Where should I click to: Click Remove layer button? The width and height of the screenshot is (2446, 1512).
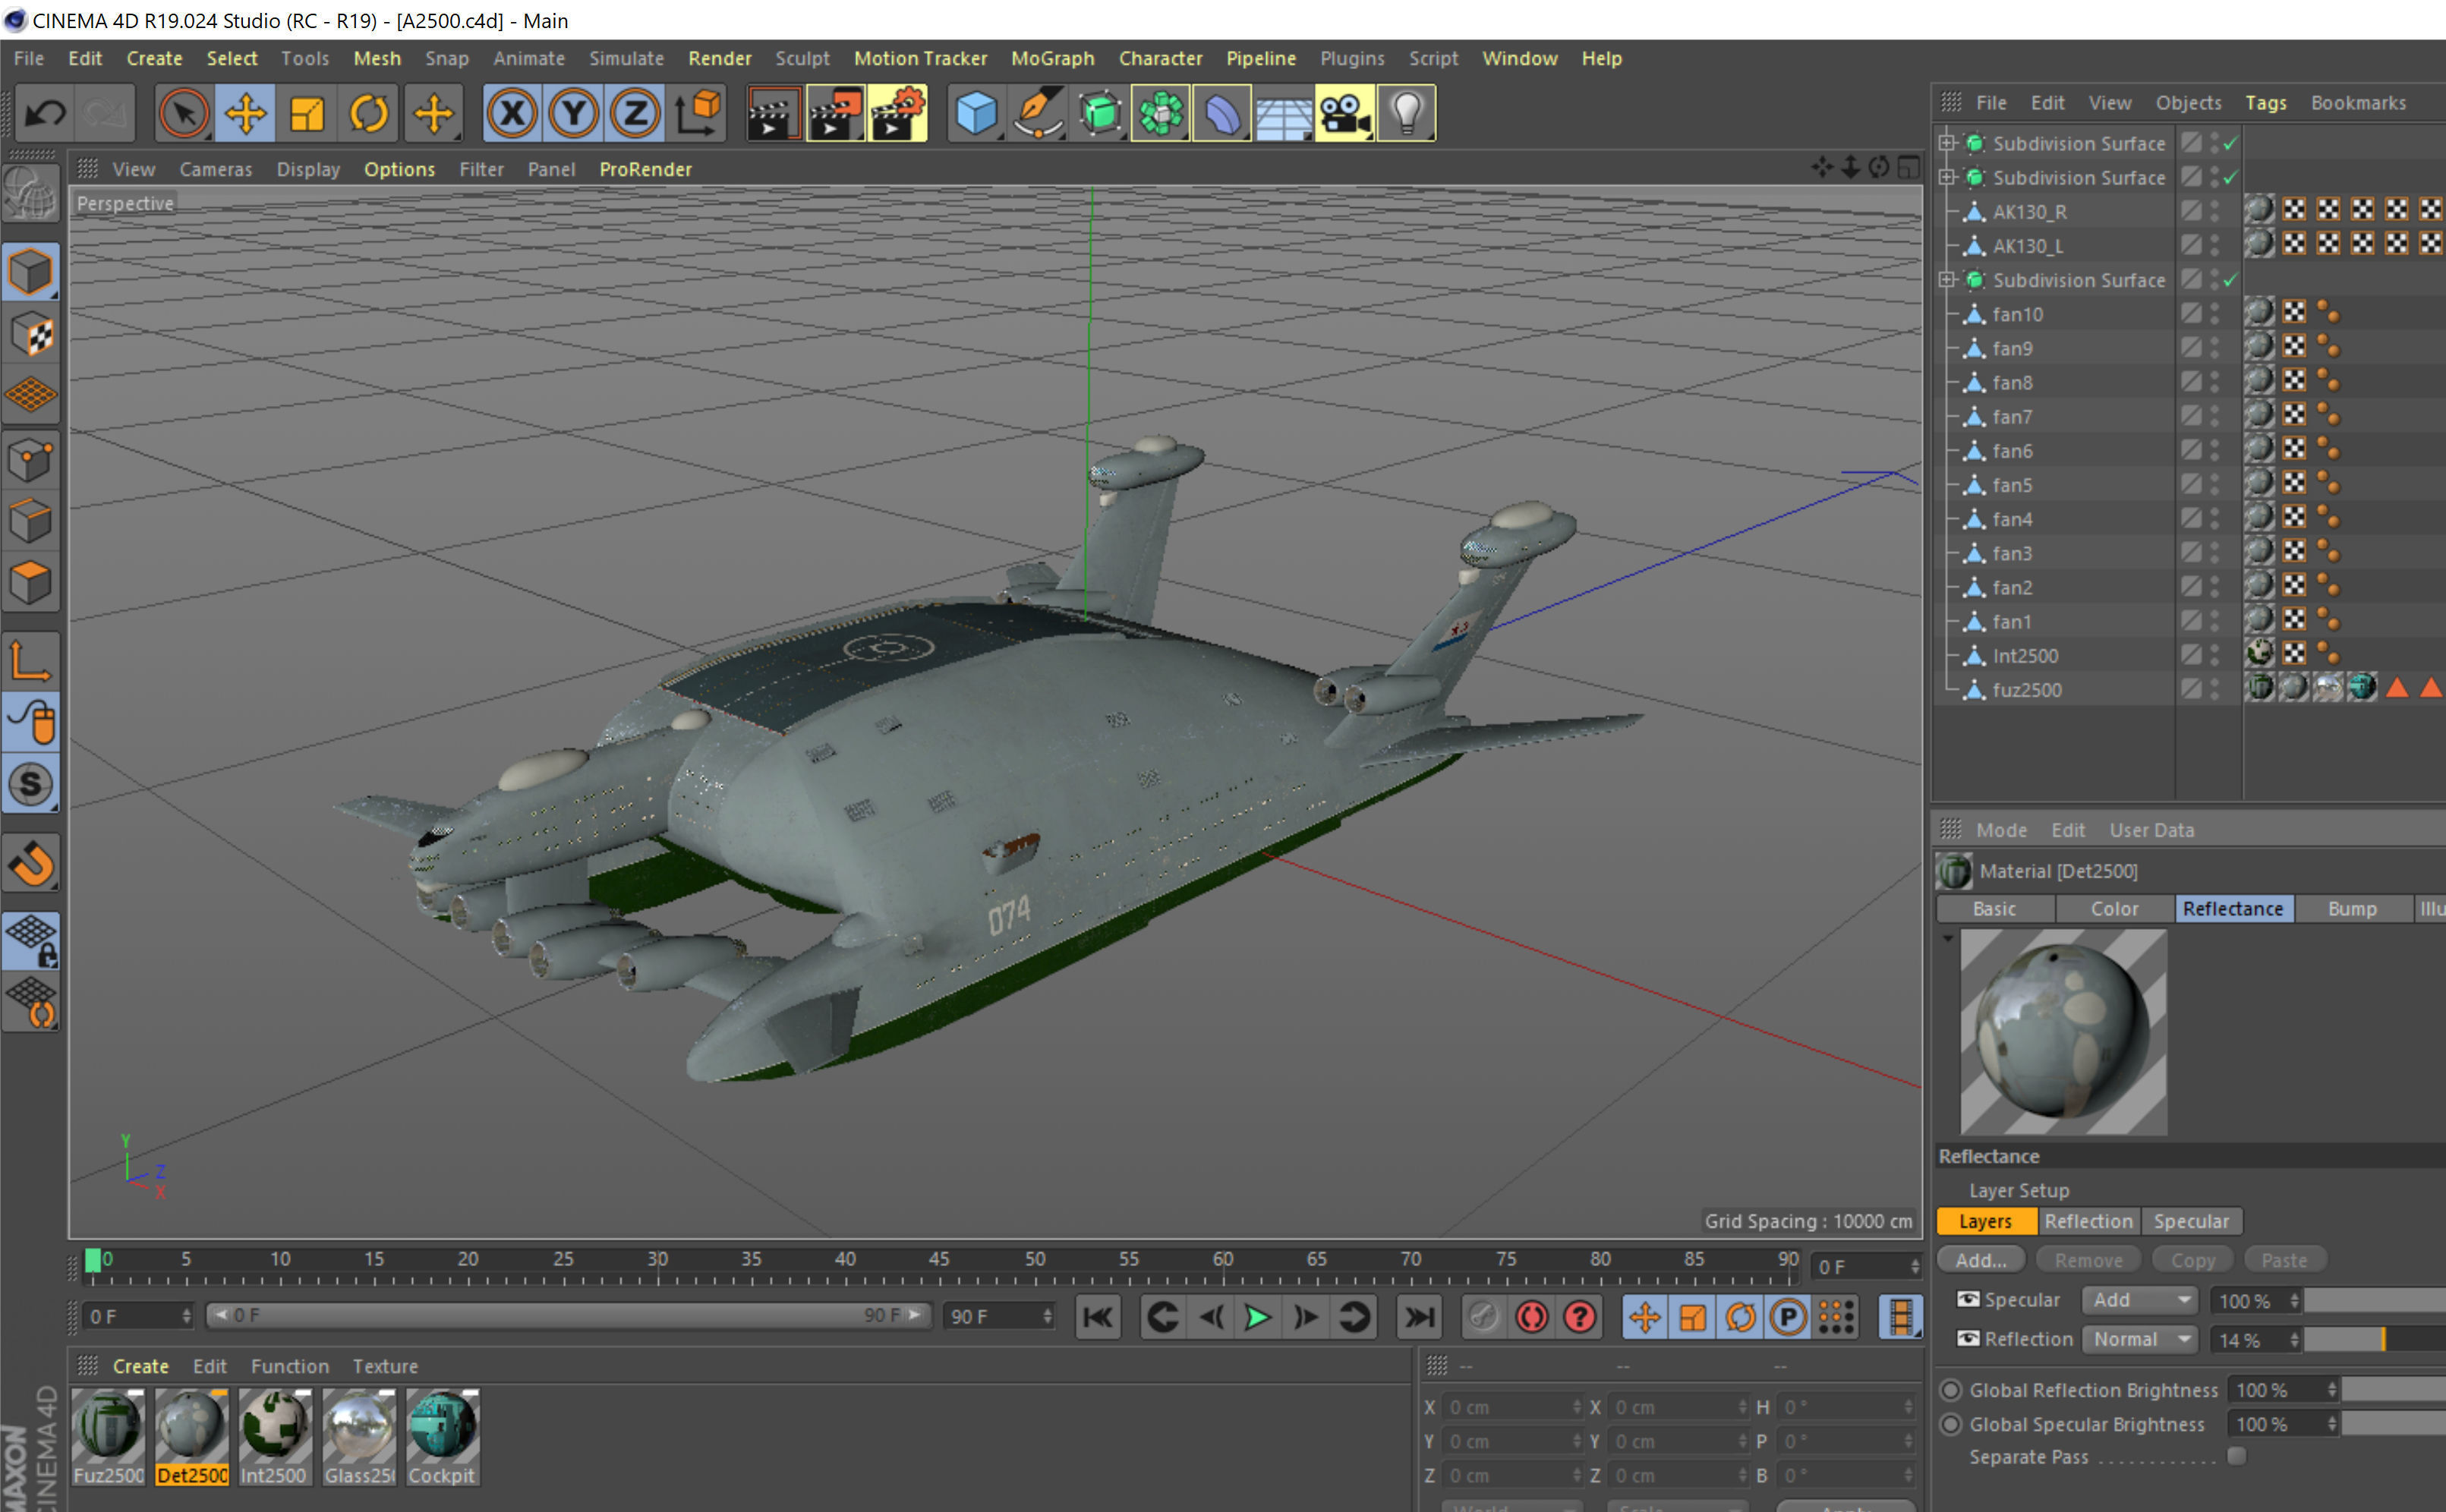[2088, 1260]
